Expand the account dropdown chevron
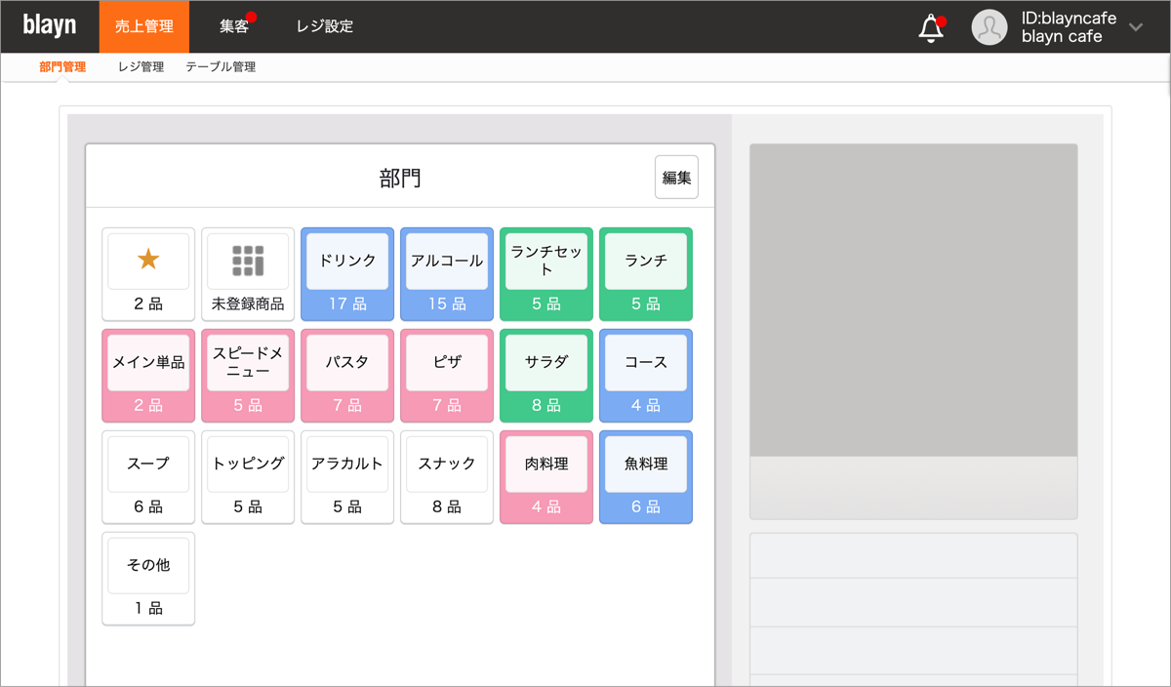This screenshot has width=1171, height=687. (1136, 27)
